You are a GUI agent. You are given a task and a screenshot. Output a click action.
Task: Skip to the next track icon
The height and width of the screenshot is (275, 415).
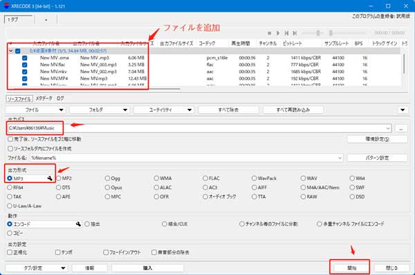point(295,33)
